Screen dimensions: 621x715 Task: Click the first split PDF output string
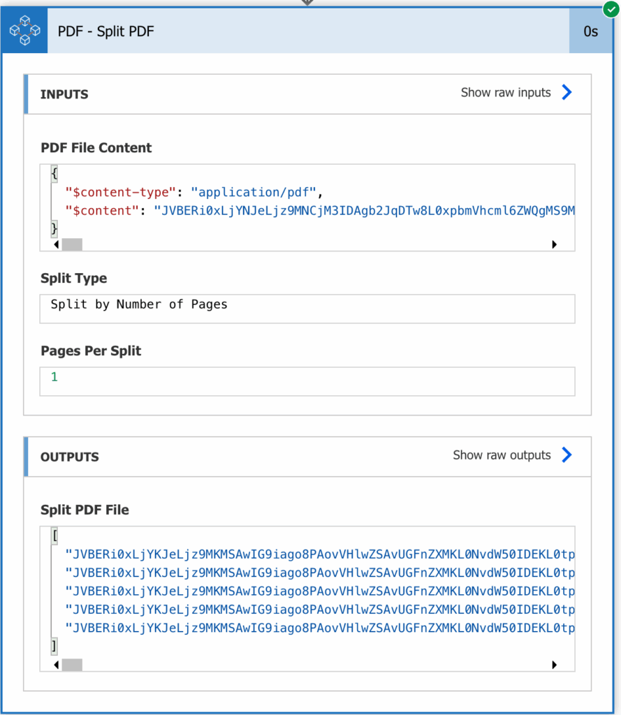[x=320, y=554]
